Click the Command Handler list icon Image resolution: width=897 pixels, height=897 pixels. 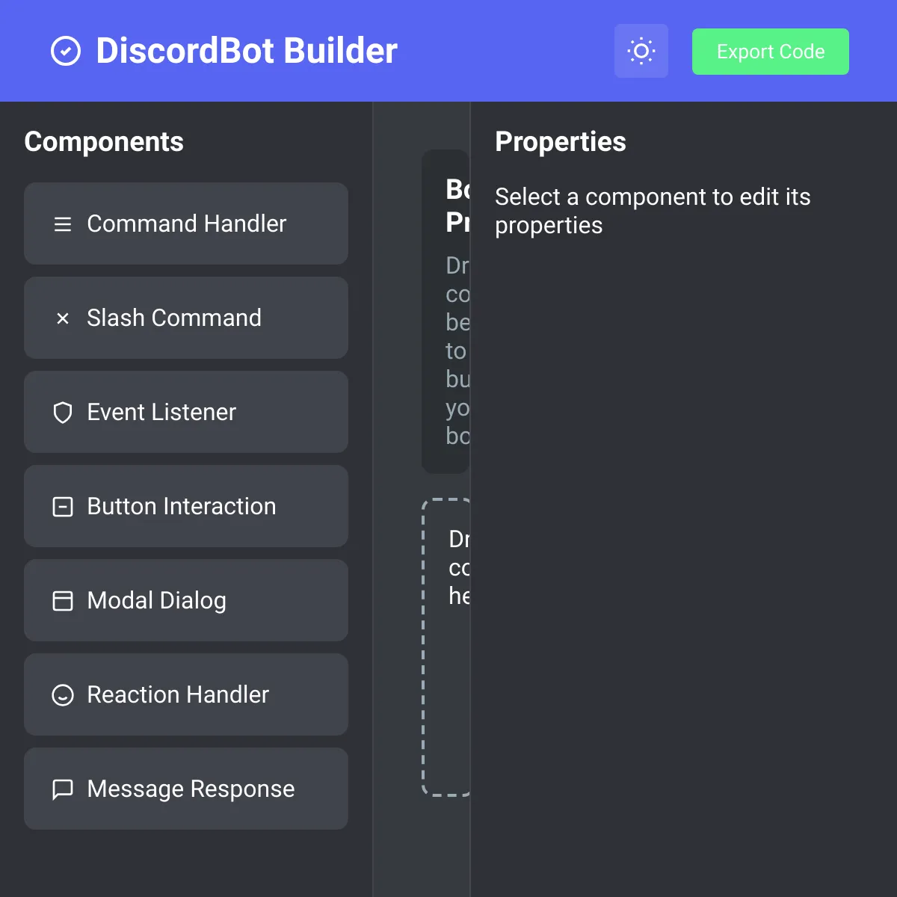click(63, 224)
